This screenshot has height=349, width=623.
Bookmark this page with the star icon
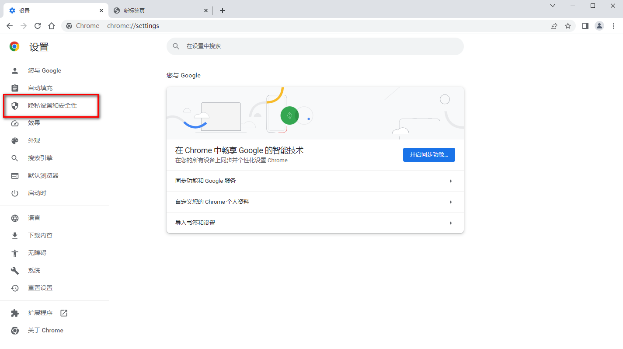[x=568, y=26]
